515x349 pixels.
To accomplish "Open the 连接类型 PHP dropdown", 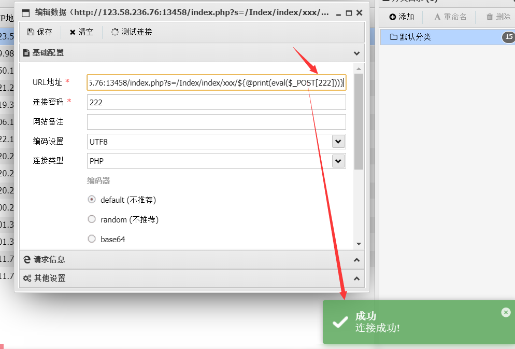I will 338,161.
